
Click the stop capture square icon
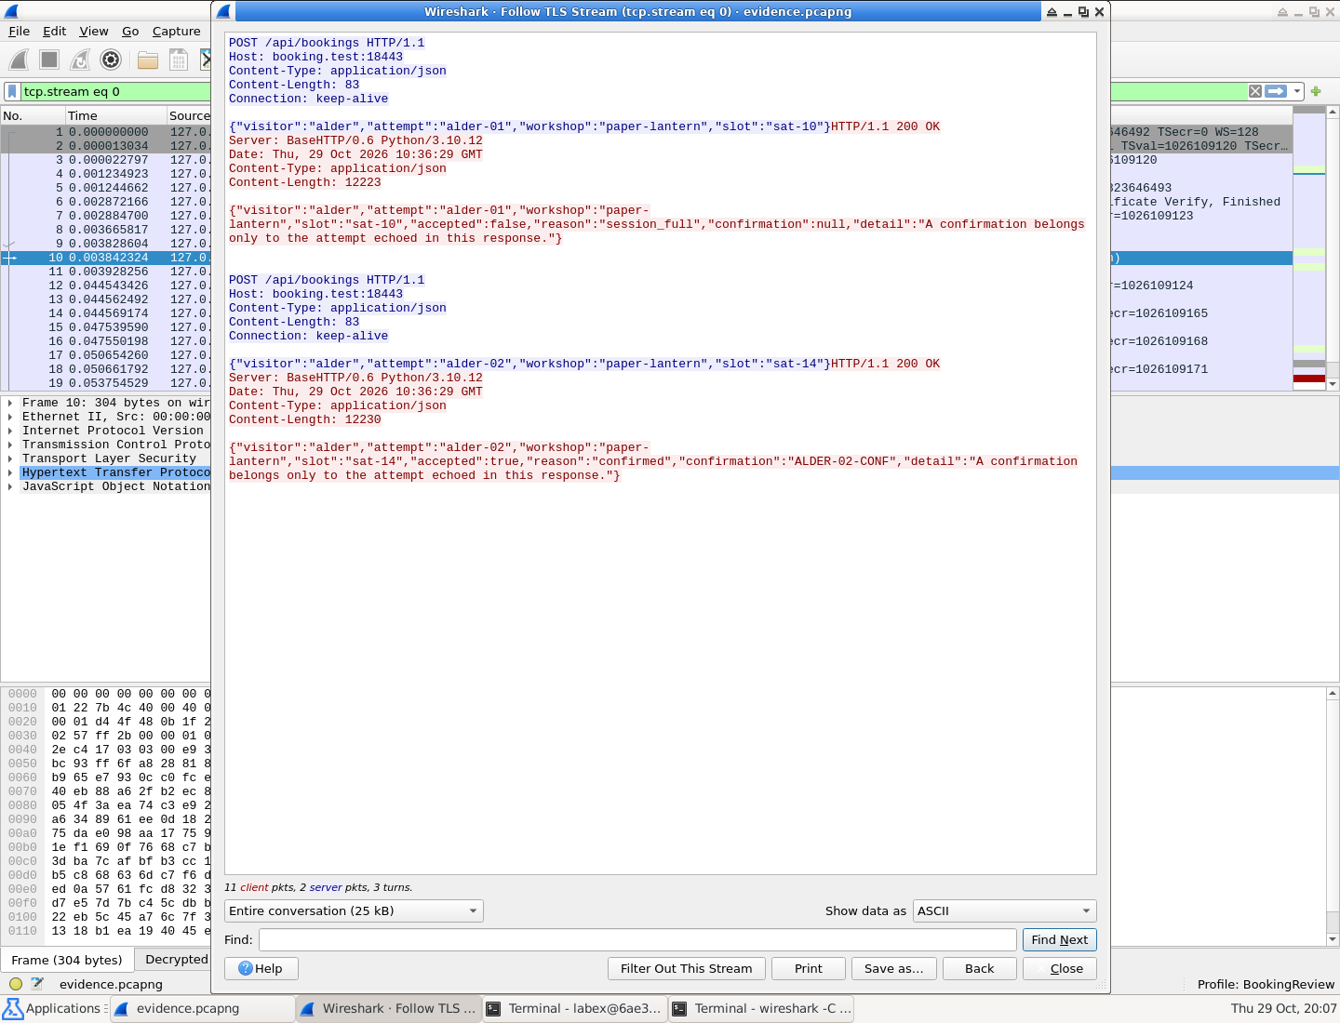tap(49, 60)
